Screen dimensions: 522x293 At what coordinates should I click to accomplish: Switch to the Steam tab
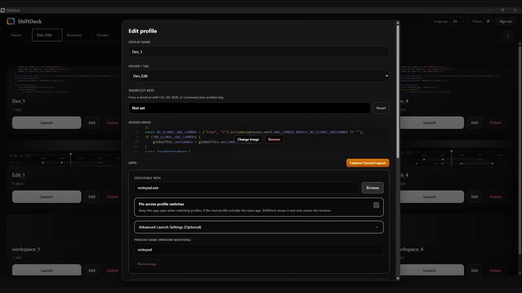click(16, 35)
